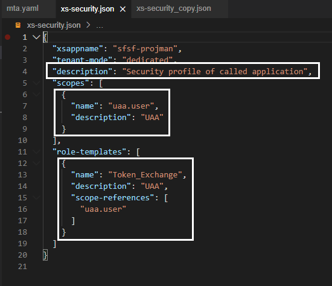This screenshot has width=332, height=286.
Task: Place cursor in "sfsf-projman" value
Action: (x=145, y=49)
